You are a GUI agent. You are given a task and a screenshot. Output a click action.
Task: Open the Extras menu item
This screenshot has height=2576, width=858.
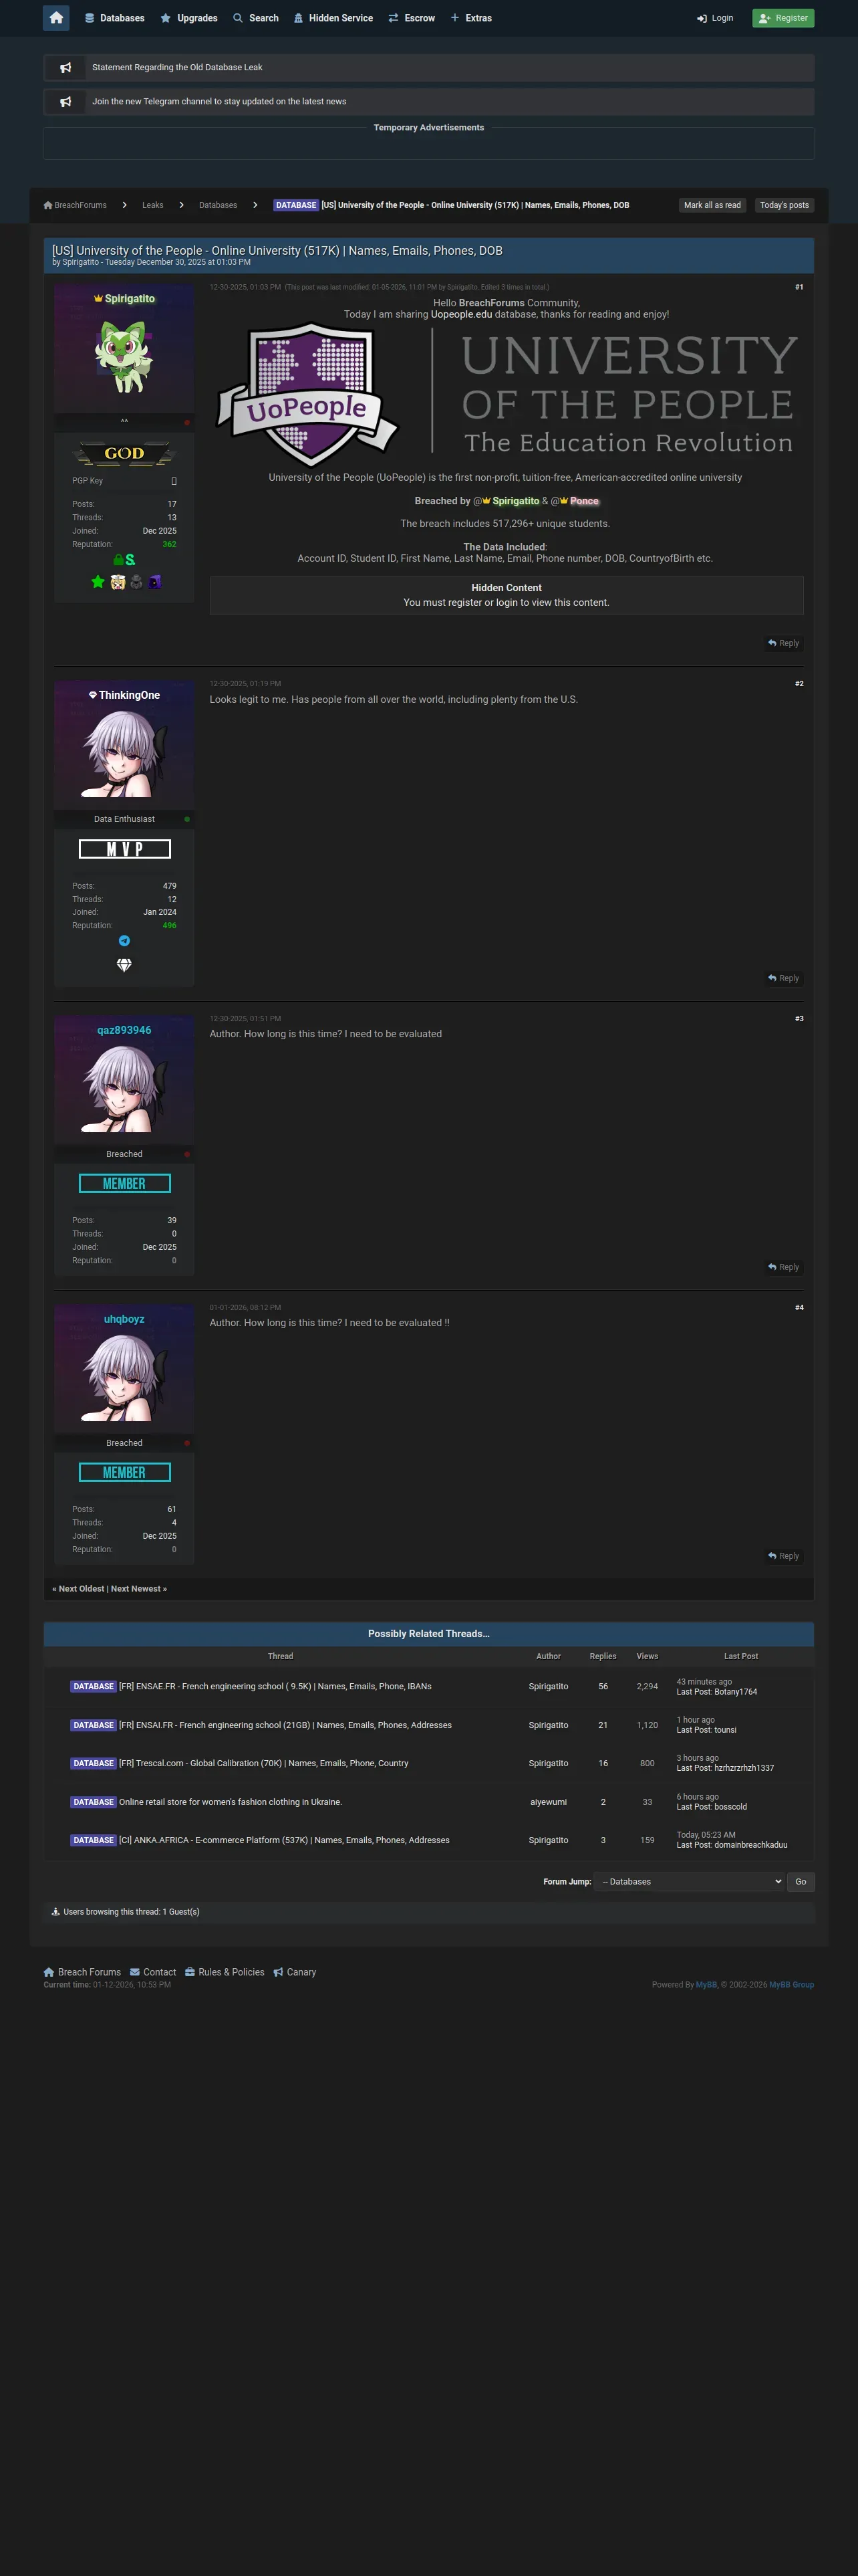(470, 18)
